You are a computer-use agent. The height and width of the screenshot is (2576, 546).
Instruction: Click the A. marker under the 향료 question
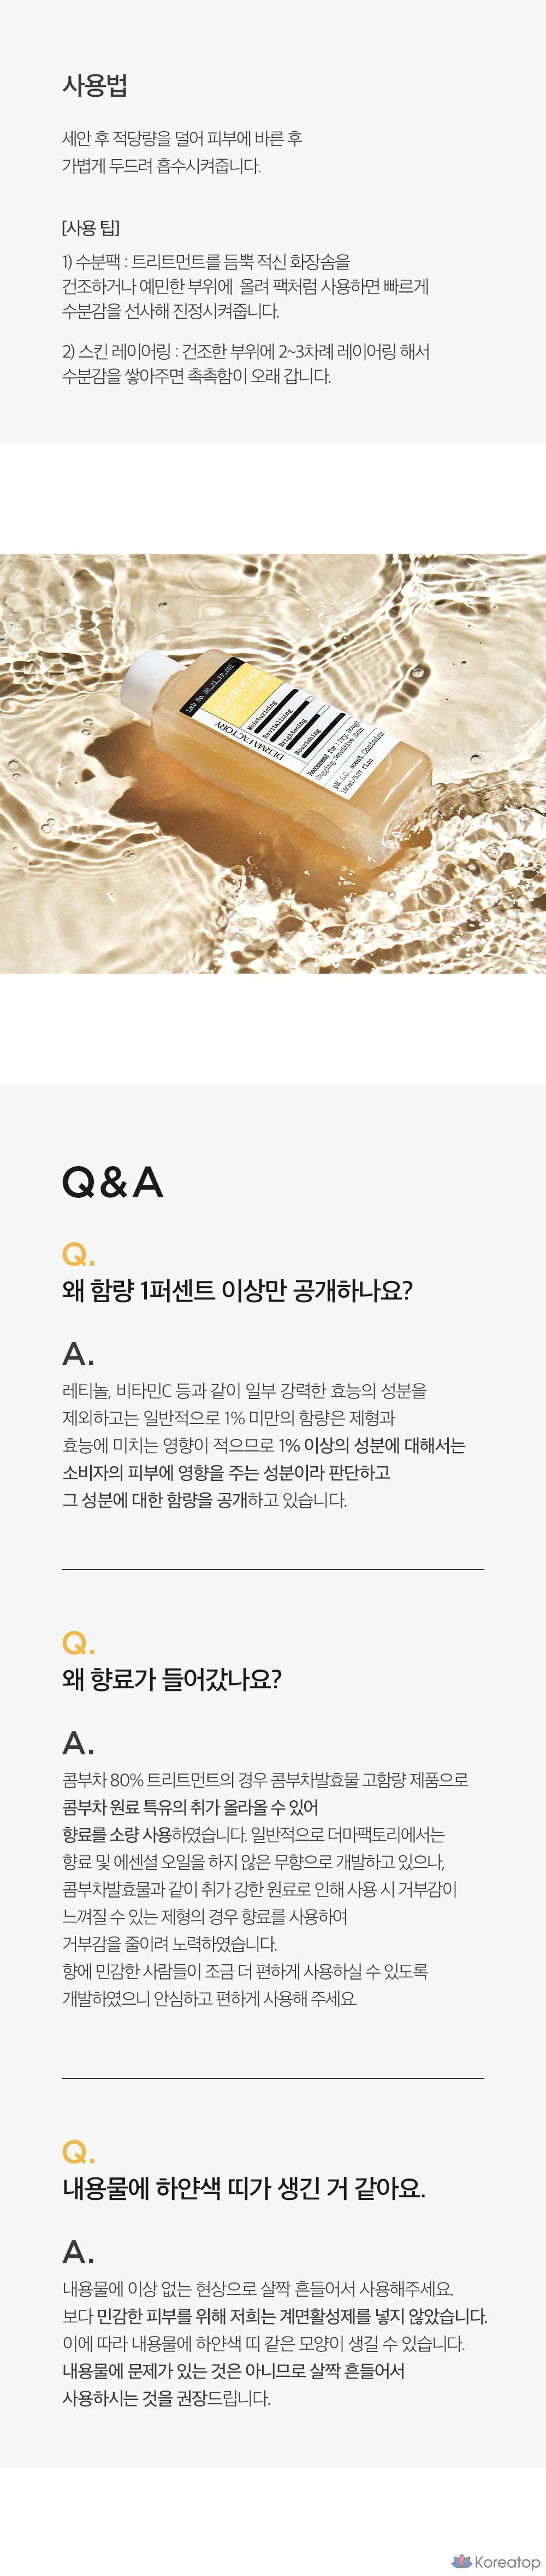78,1742
